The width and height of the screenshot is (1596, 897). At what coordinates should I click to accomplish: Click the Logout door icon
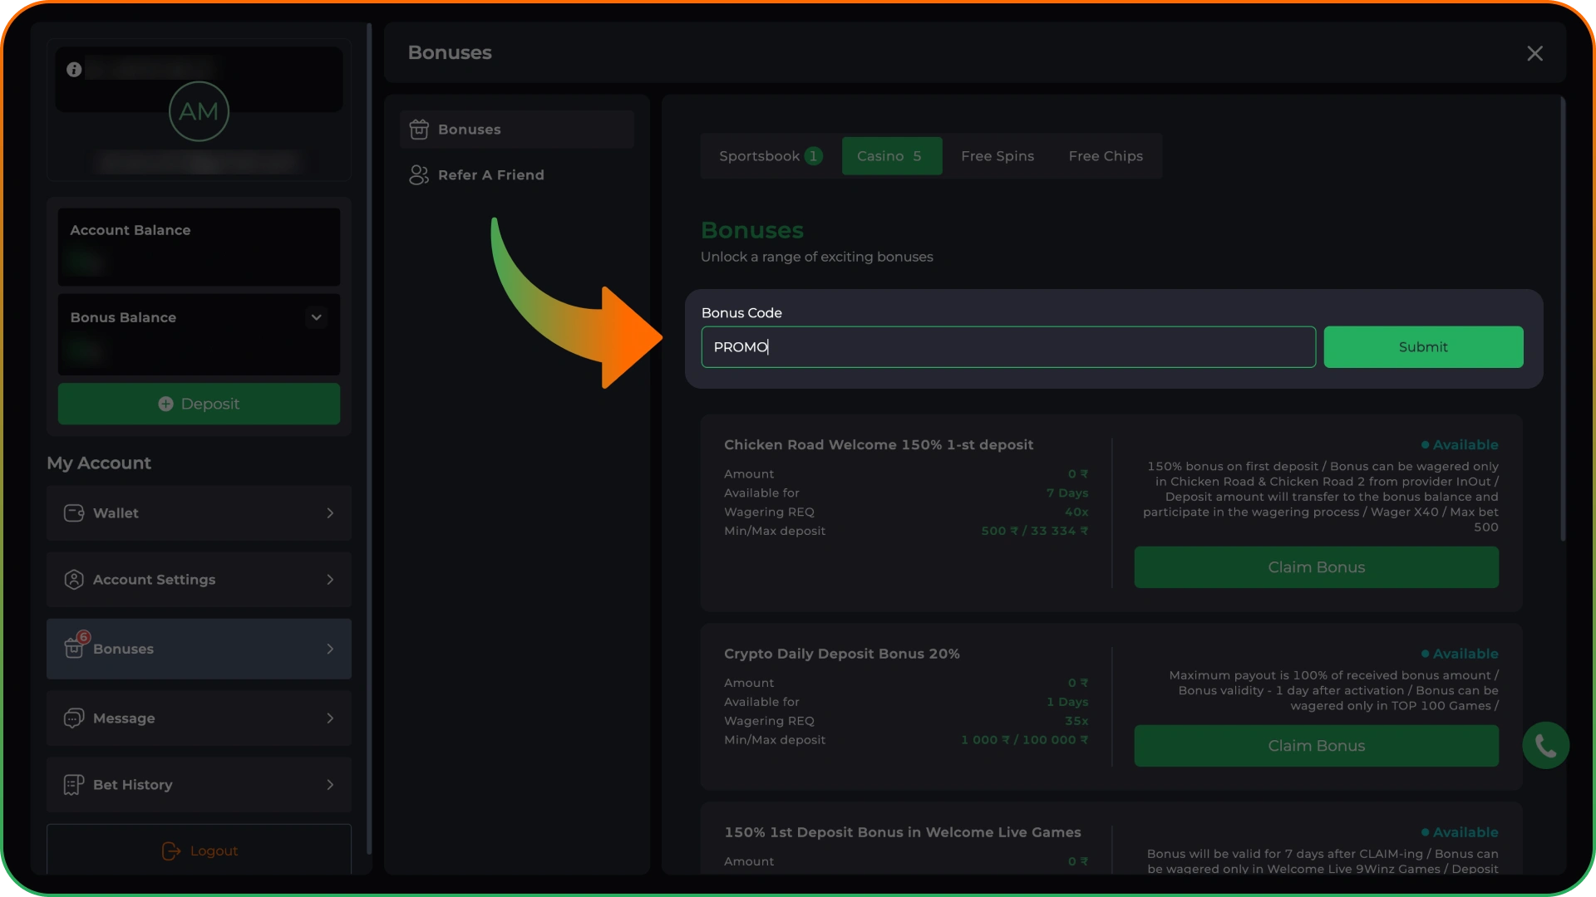tap(170, 851)
